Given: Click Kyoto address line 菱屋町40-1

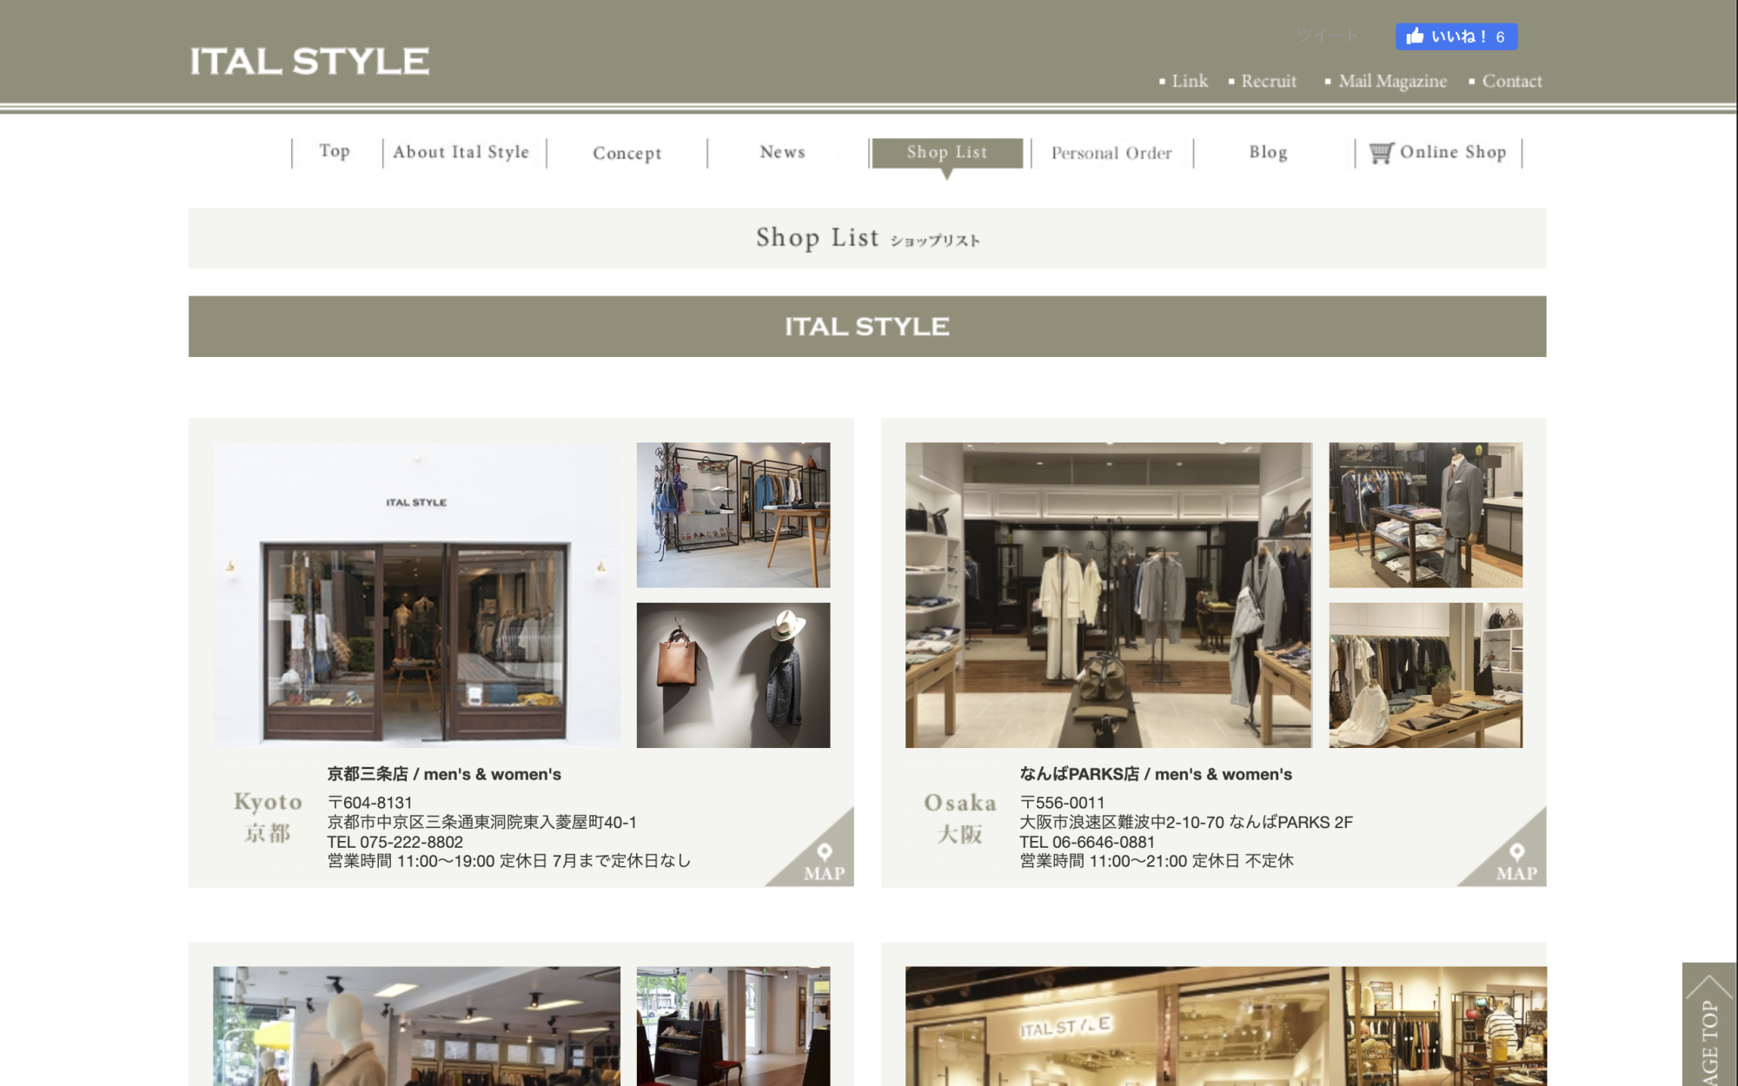Looking at the screenshot, I should [x=482, y=822].
